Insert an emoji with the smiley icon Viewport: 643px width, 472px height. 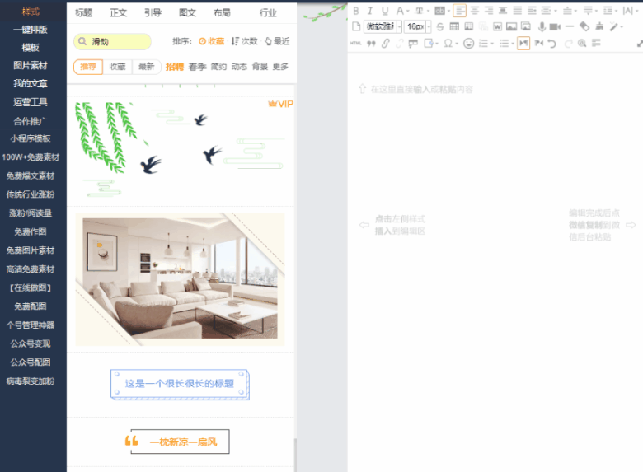click(x=469, y=44)
